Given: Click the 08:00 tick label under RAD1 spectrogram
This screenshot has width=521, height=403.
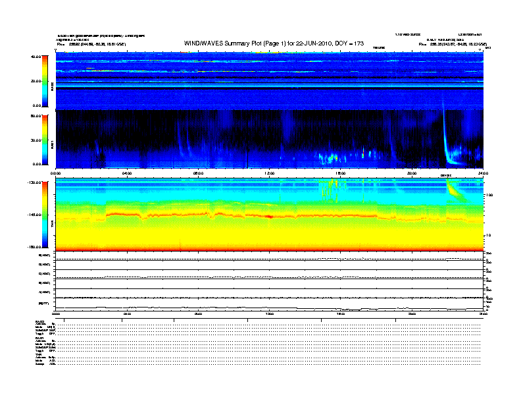Looking at the screenshot, I should point(199,173).
